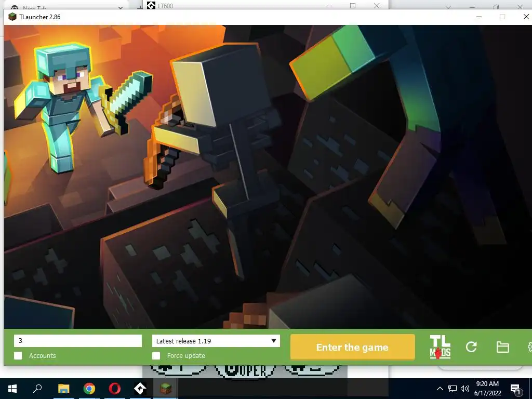Click the refresh versions icon

click(x=471, y=347)
